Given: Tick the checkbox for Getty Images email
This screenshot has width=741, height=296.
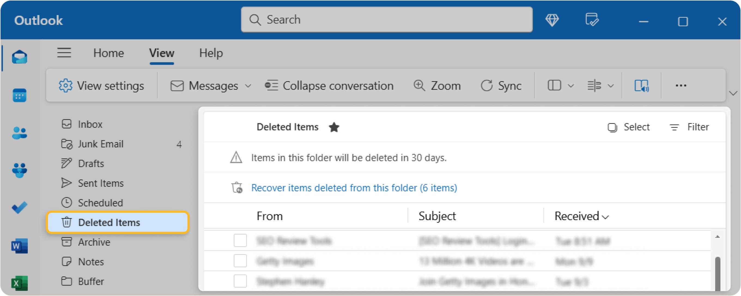Looking at the screenshot, I should tap(240, 261).
